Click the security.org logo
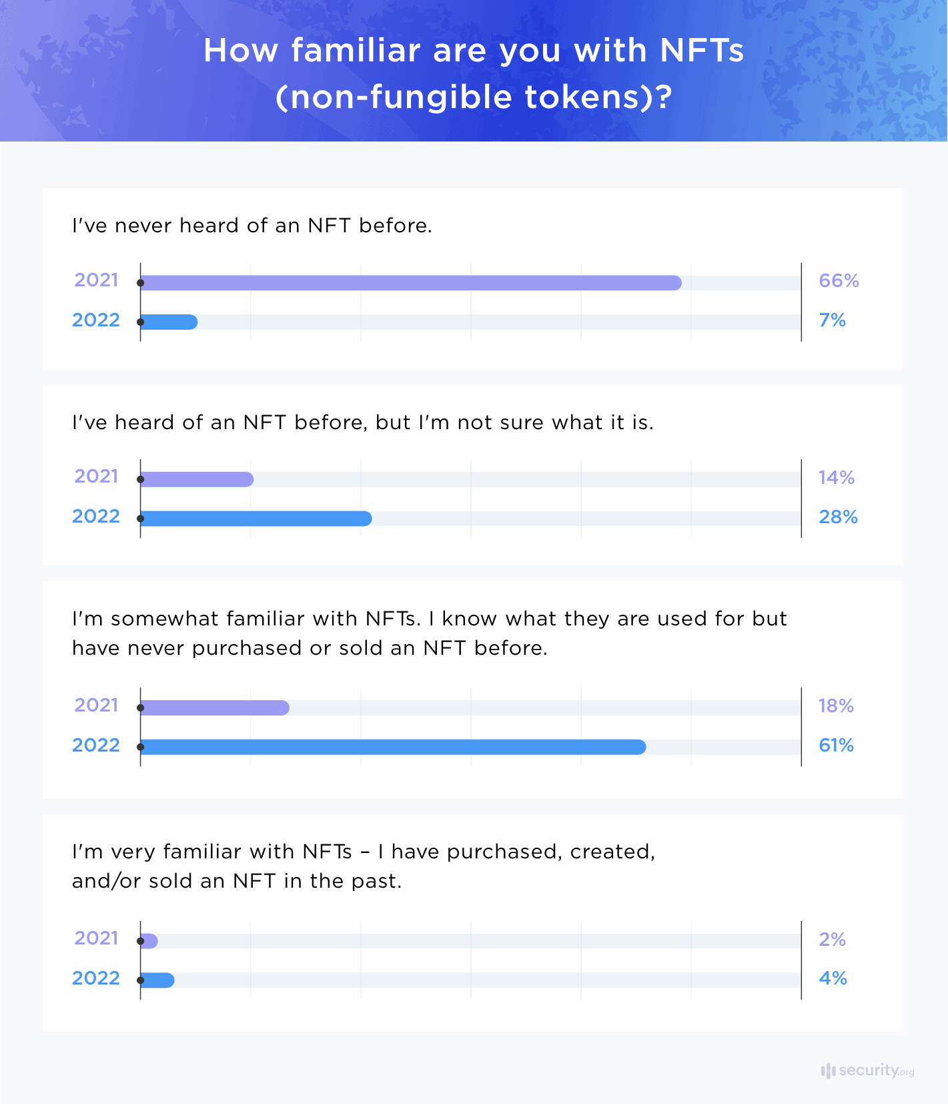 pyautogui.click(x=867, y=1071)
